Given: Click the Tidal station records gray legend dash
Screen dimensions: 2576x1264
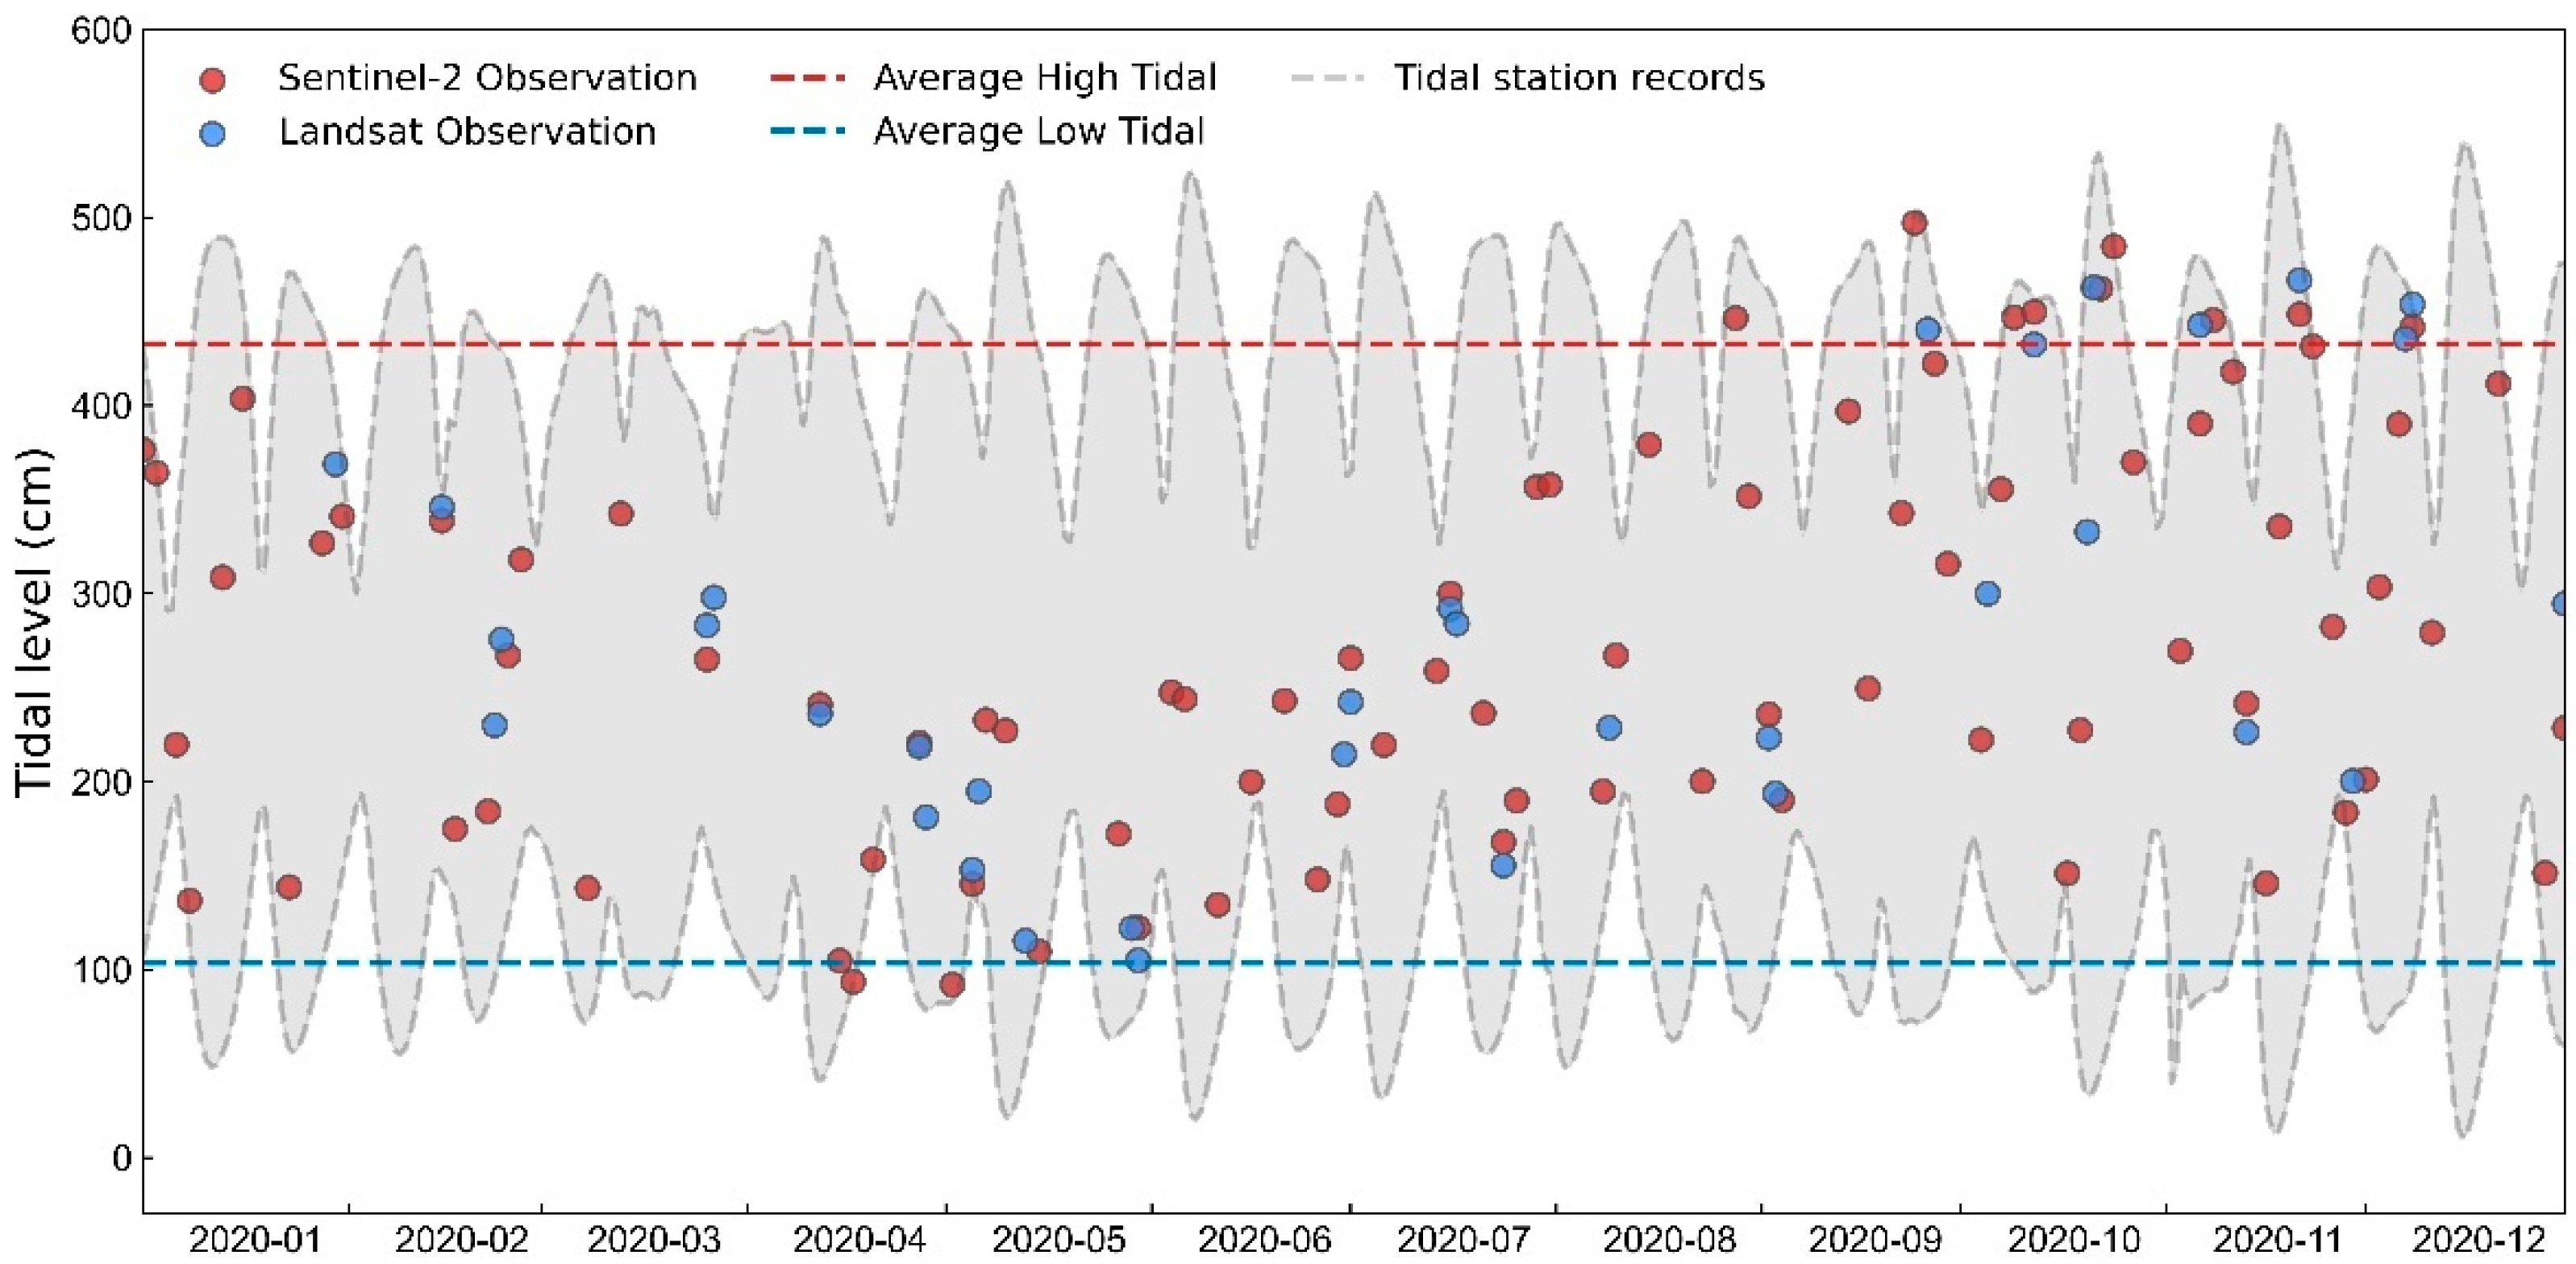Looking at the screenshot, I should click(1328, 78).
